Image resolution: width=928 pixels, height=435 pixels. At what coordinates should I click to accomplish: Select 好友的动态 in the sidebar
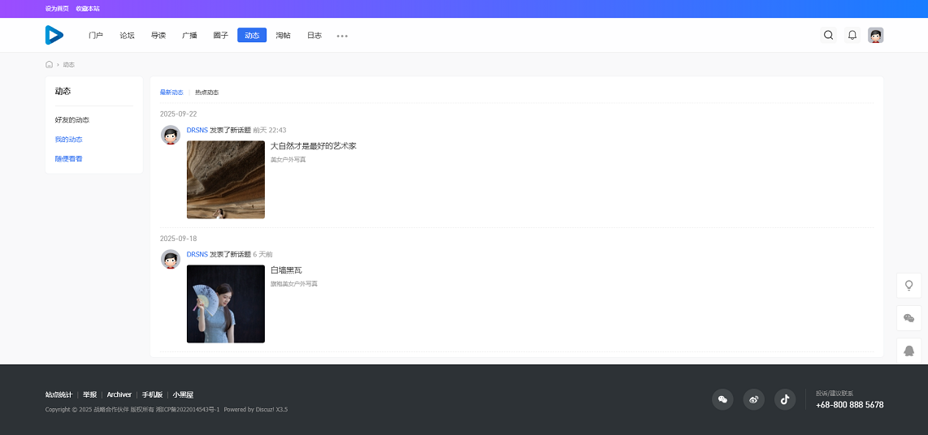click(72, 120)
